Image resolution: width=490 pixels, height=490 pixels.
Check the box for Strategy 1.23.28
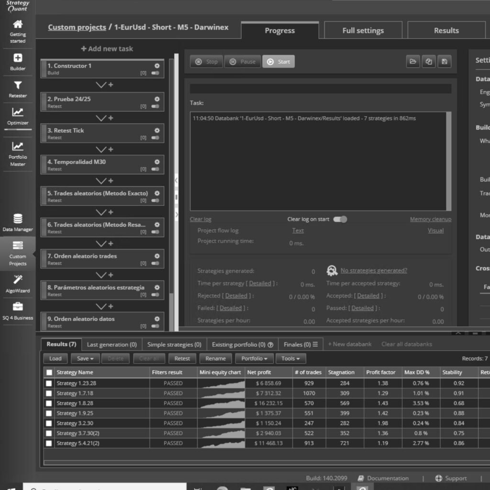[49, 383]
